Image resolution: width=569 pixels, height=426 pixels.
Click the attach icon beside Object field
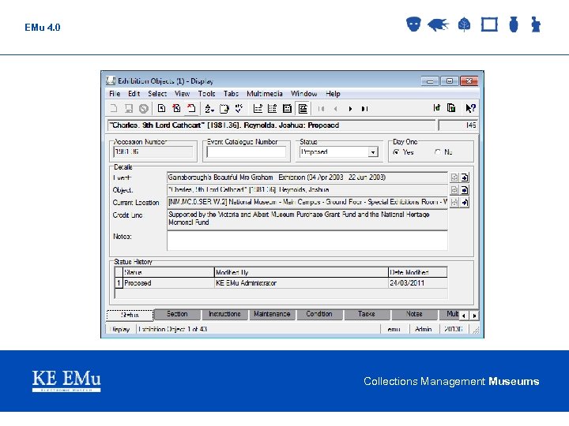point(454,190)
